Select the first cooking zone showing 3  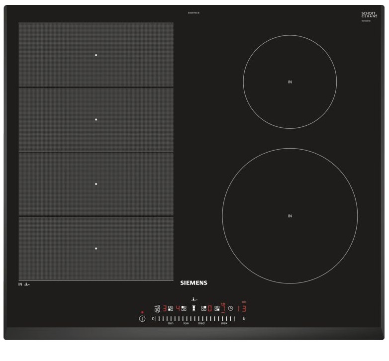(165, 308)
